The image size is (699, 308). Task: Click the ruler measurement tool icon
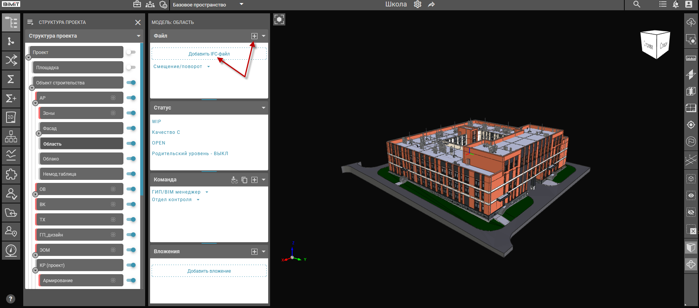(x=691, y=58)
